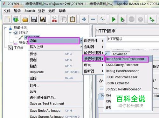Screen dimensions: 159x118
Task: Open the 运行 menu
Action: [41, 11]
